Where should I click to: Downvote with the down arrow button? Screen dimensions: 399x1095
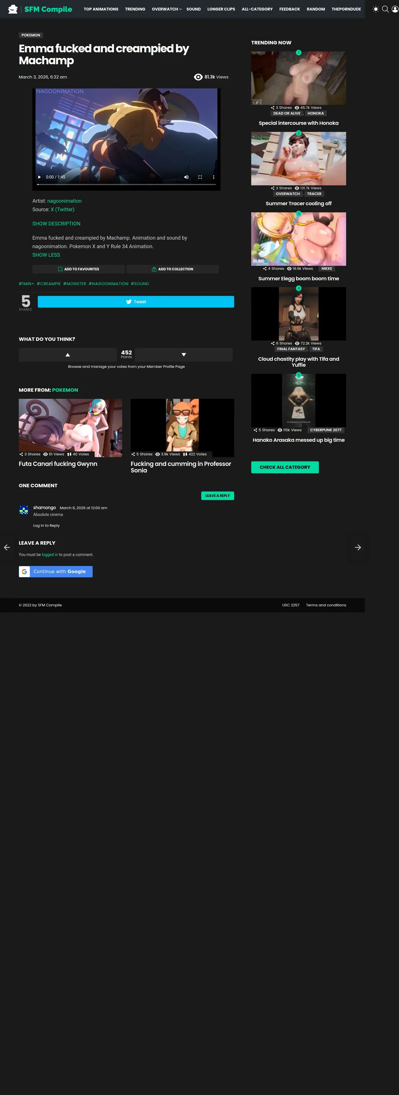point(184,354)
